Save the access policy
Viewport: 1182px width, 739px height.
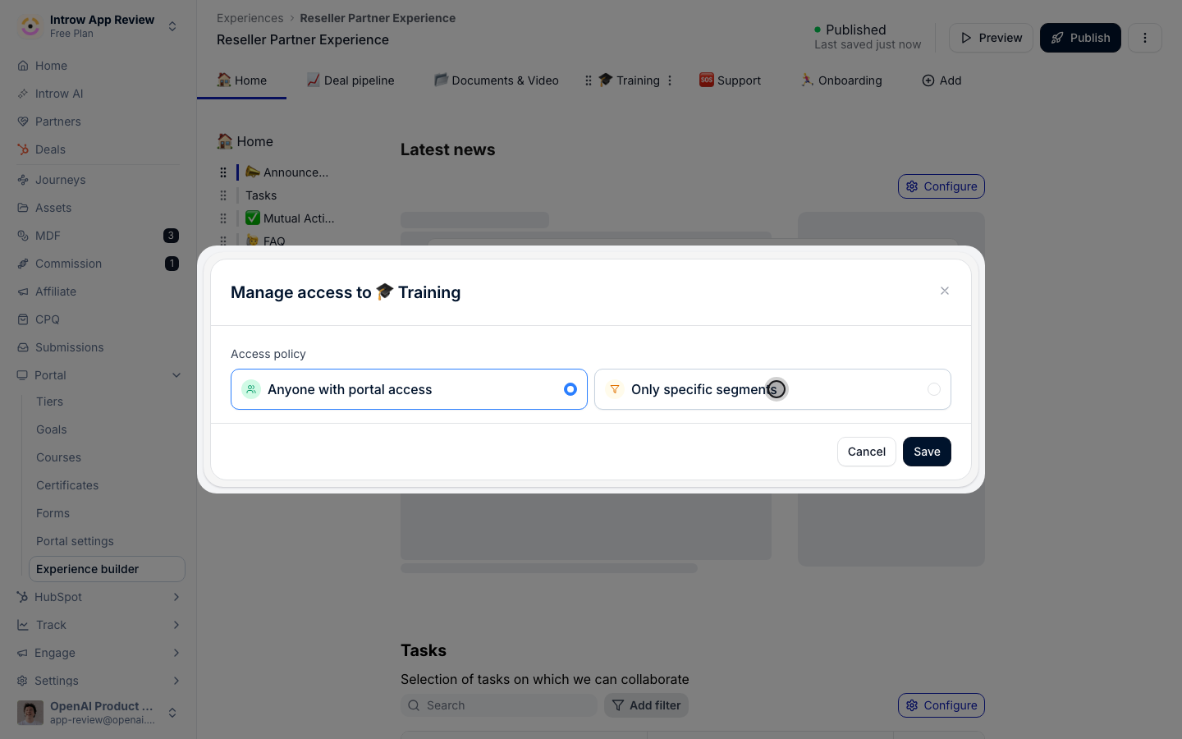point(927,452)
